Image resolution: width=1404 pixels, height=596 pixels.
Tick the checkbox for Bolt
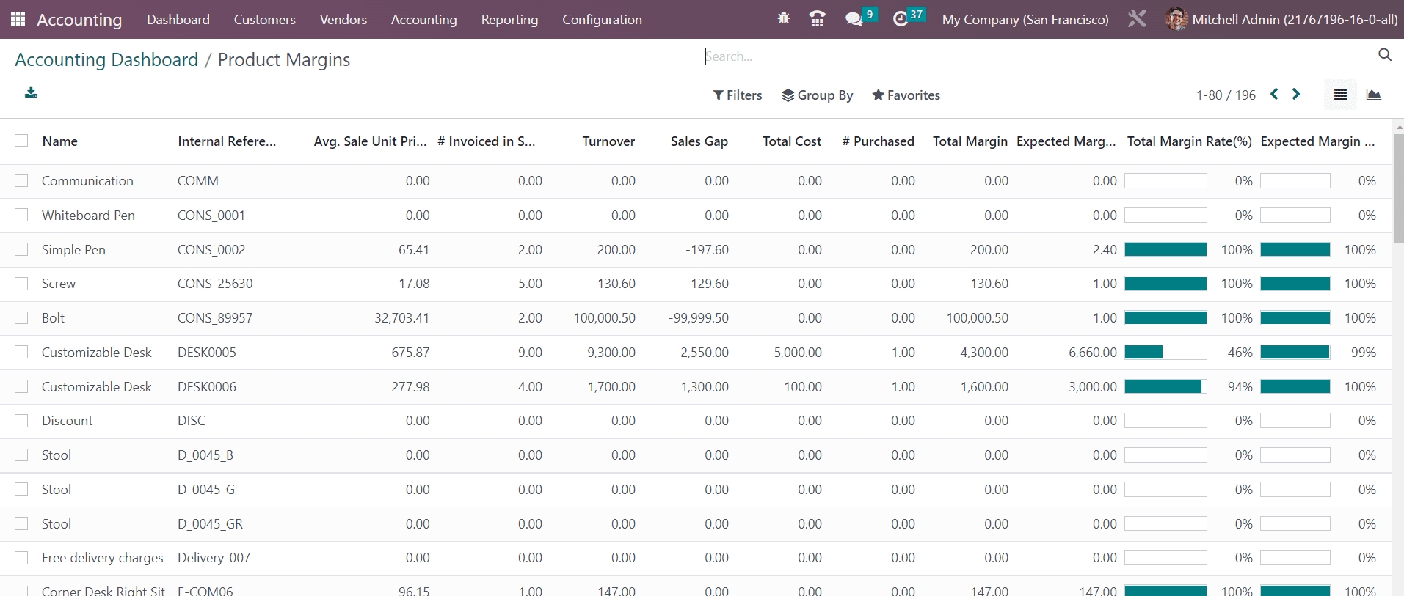(x=21, y=317)
